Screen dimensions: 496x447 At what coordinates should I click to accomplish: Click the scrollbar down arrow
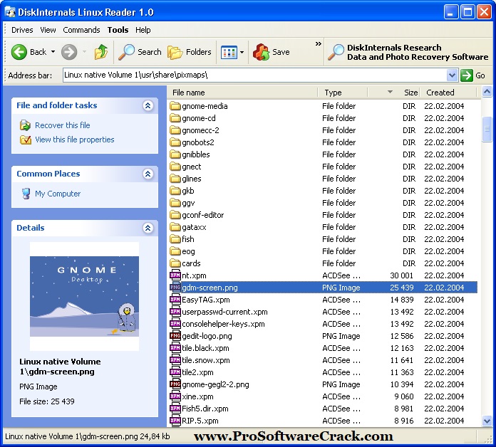coord(487,421)
